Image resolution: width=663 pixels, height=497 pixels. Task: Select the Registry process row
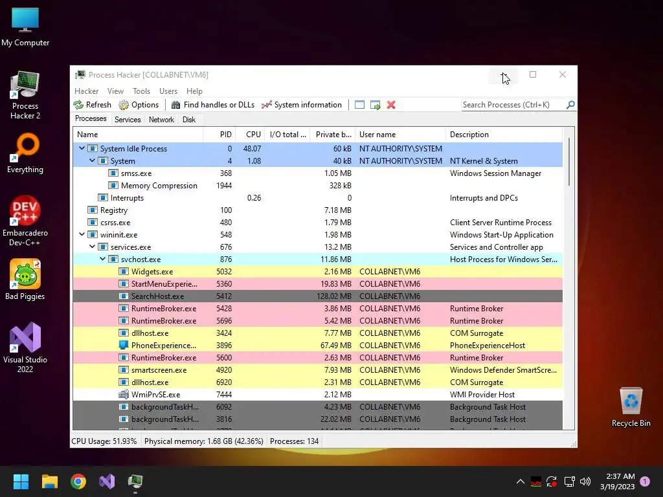pos(317,210)
